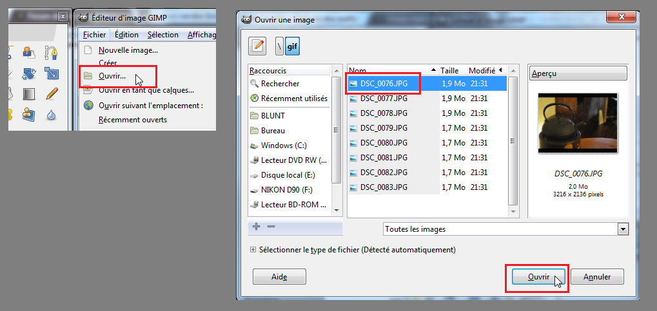Screen dimensions: 657x311
Task: Choose Ouvrir suivant l'emplacement
Action: 151,106
